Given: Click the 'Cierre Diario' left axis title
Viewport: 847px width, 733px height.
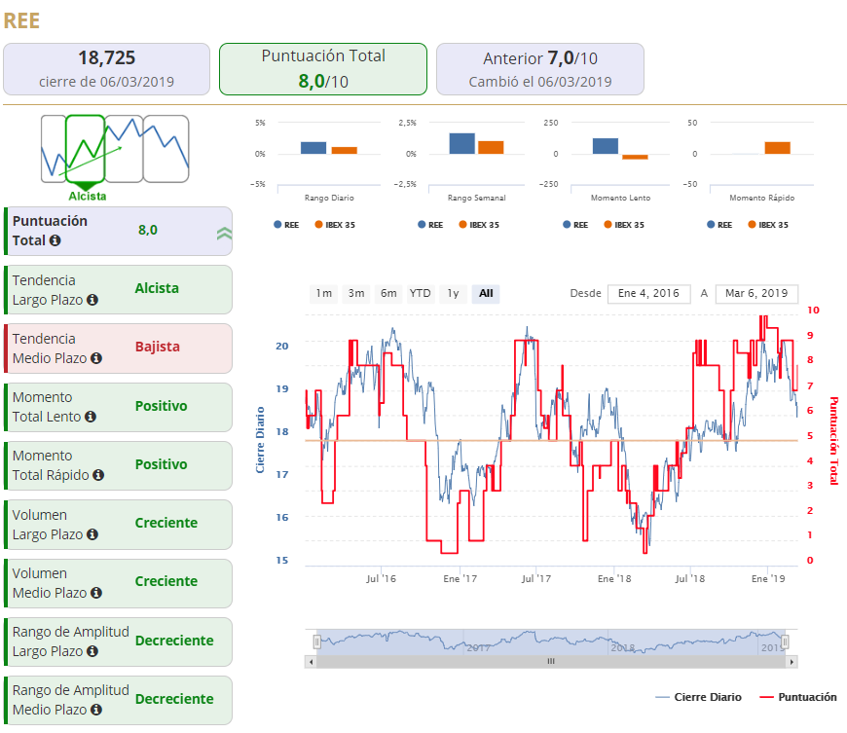Looking at the screenshot, I should [260, 440].
